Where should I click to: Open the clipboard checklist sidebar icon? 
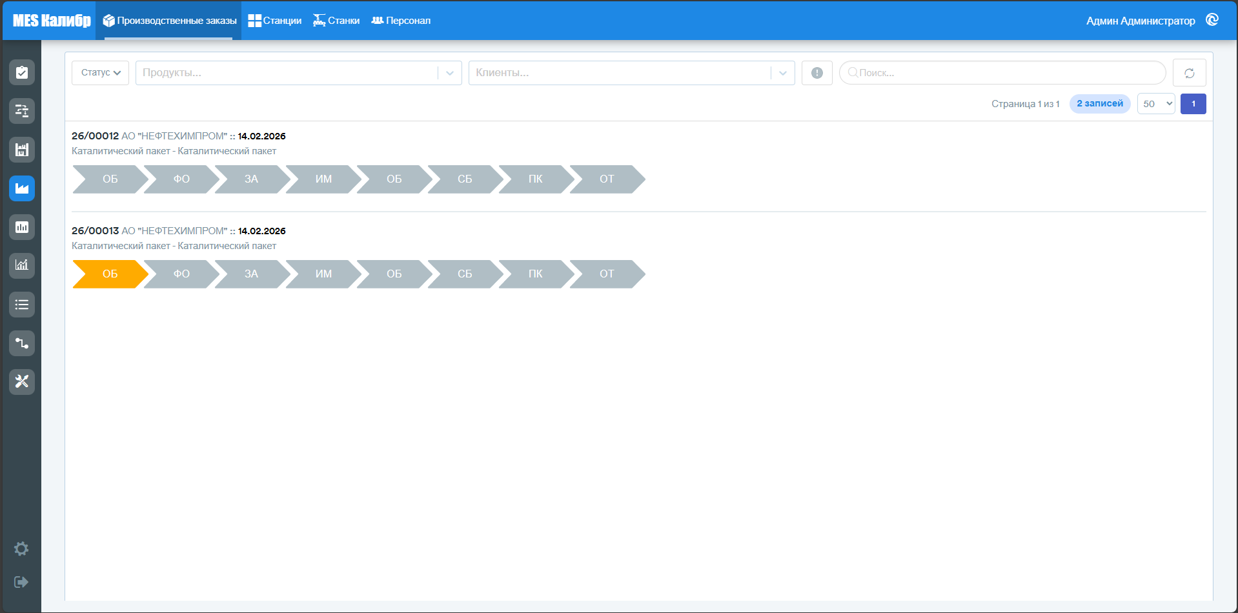pos(22,72)
